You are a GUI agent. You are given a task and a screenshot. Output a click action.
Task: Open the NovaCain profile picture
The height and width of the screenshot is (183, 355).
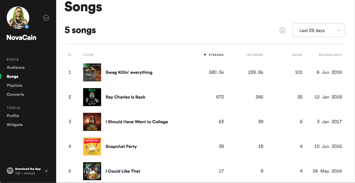coord(18,18)
